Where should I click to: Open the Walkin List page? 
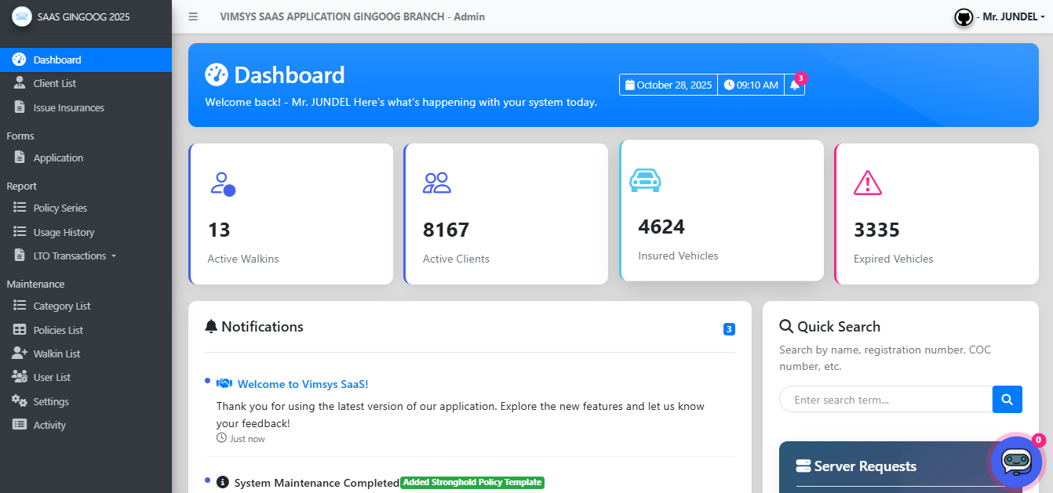coord(56,353)
